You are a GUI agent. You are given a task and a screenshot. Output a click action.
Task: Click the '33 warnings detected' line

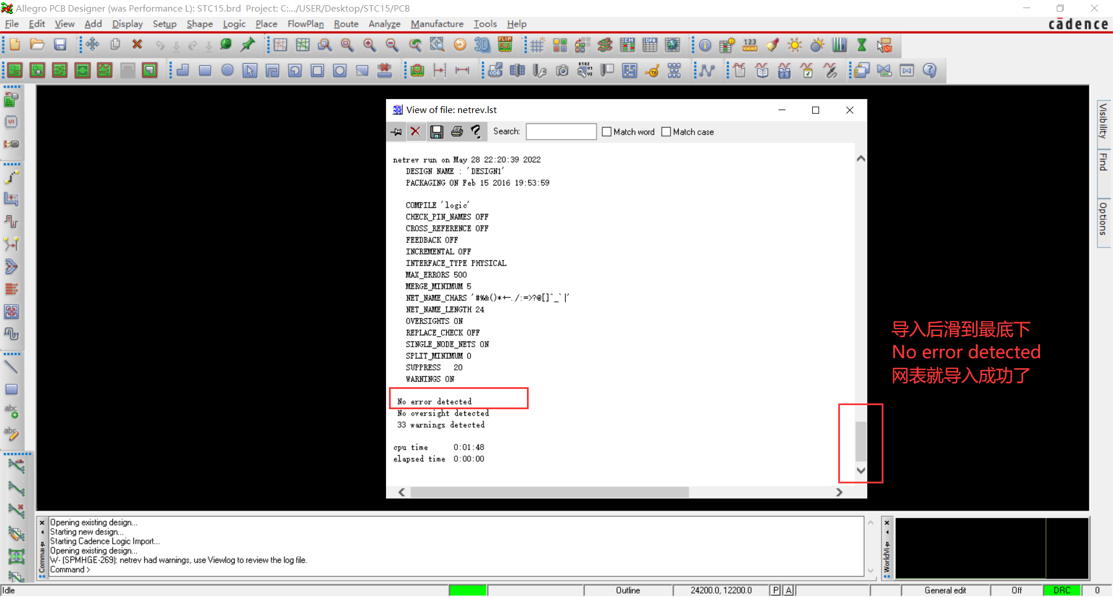pos(441,425)
